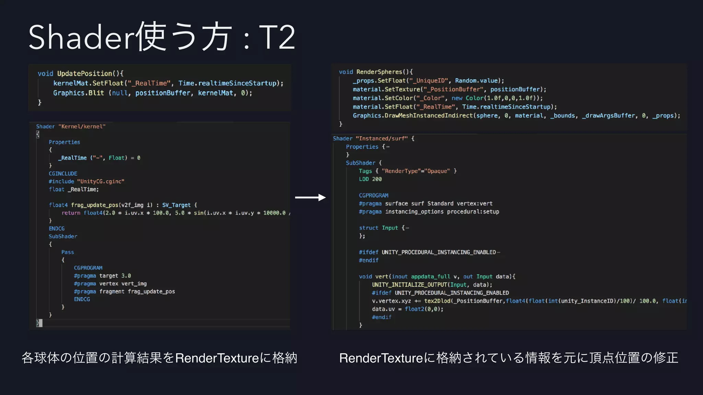Click '#pragma surface surf Standard vertex:vert' line
The width and height of the screenshot is (703, 395).
click(x=426, y=203)
